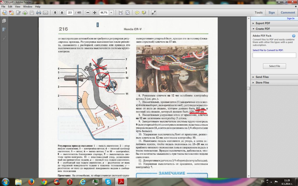298x186 pixels.
Task: Open the attachments paperclip panel
Action: click(x=4, y=38)
